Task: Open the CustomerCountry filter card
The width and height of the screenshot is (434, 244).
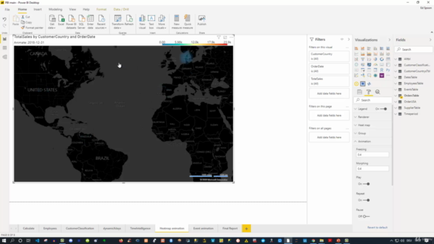Action: click(329, 56)
